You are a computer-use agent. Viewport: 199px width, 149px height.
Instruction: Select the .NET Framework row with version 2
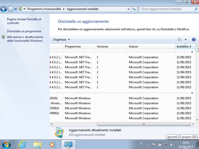(x=122, y=72)
